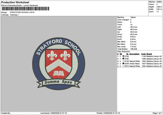Click the 'N#' column header
Viewport: 163px width, 115px height.
[x=121, y=54]
